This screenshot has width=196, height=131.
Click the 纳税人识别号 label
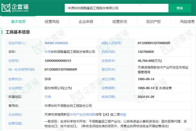112,43
